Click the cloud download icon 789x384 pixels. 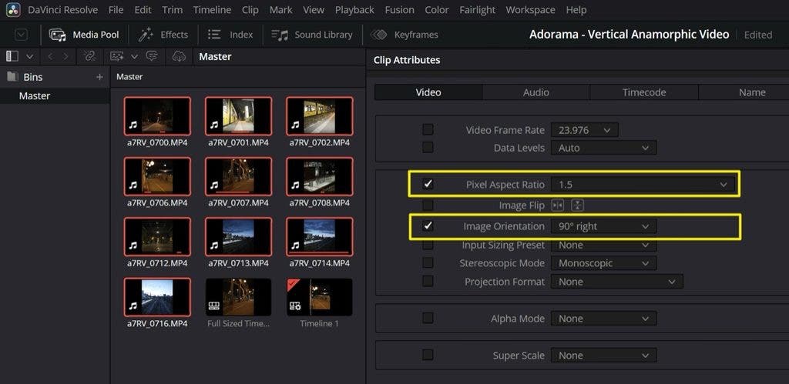tap(179, 56)
